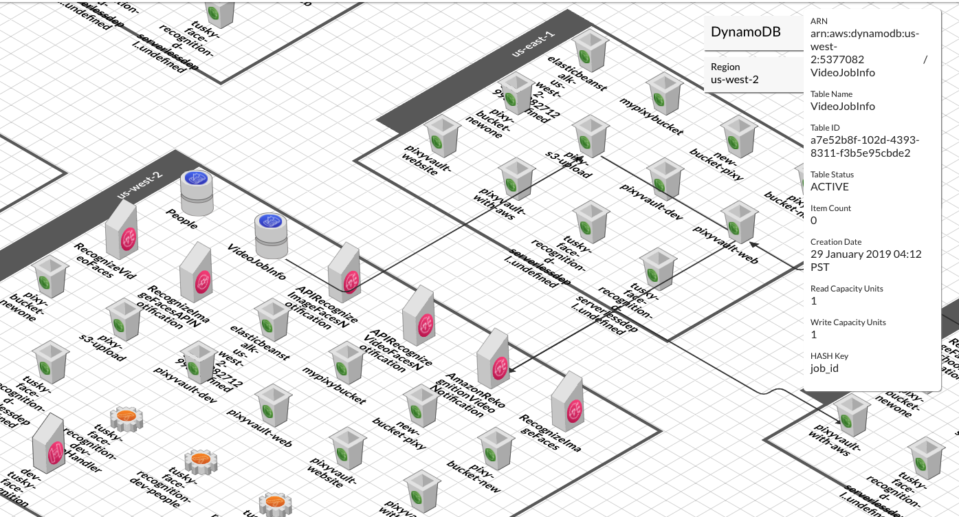Select the HASH Key value job_id
This screenshot has height=517, width=959.
tap(824, 368)
